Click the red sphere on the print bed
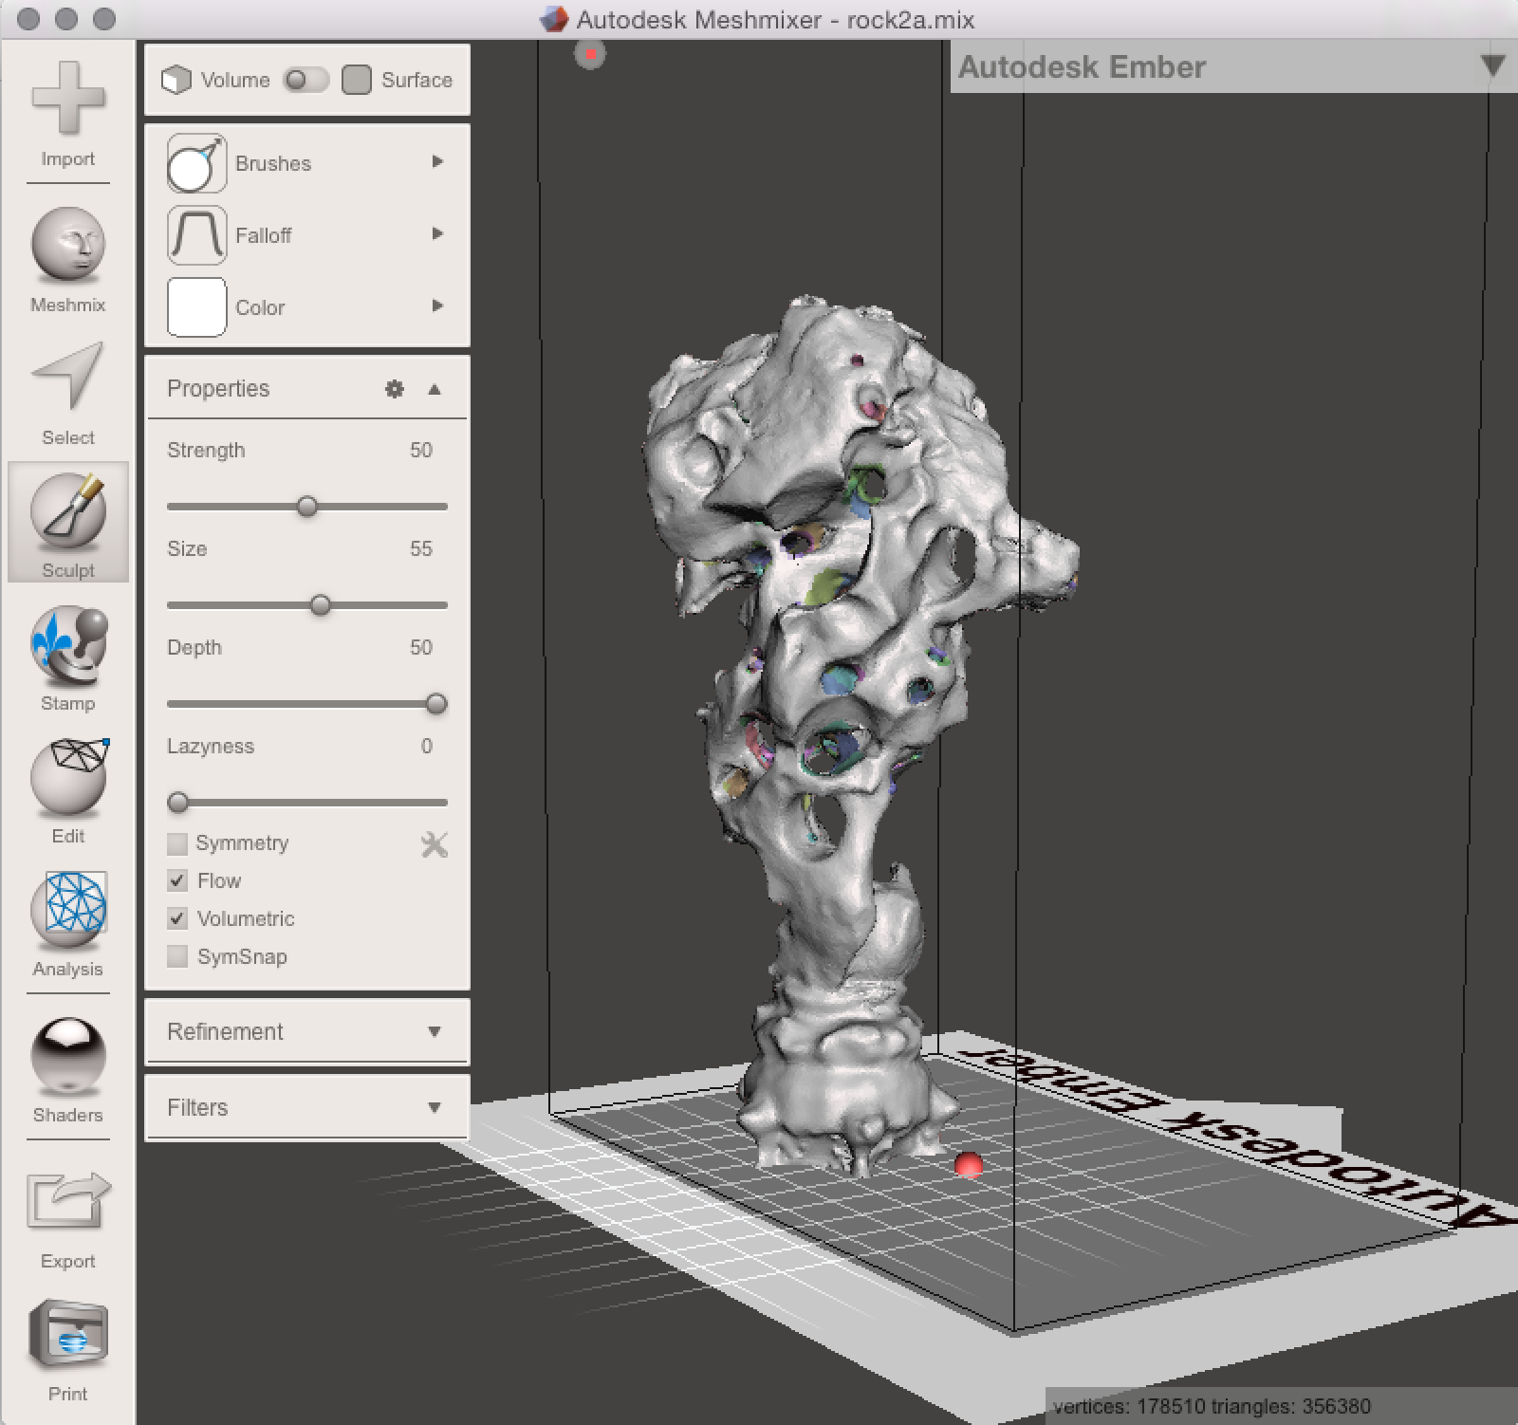Screen dimensions: 1518x1425 (x=969, y=1165)
